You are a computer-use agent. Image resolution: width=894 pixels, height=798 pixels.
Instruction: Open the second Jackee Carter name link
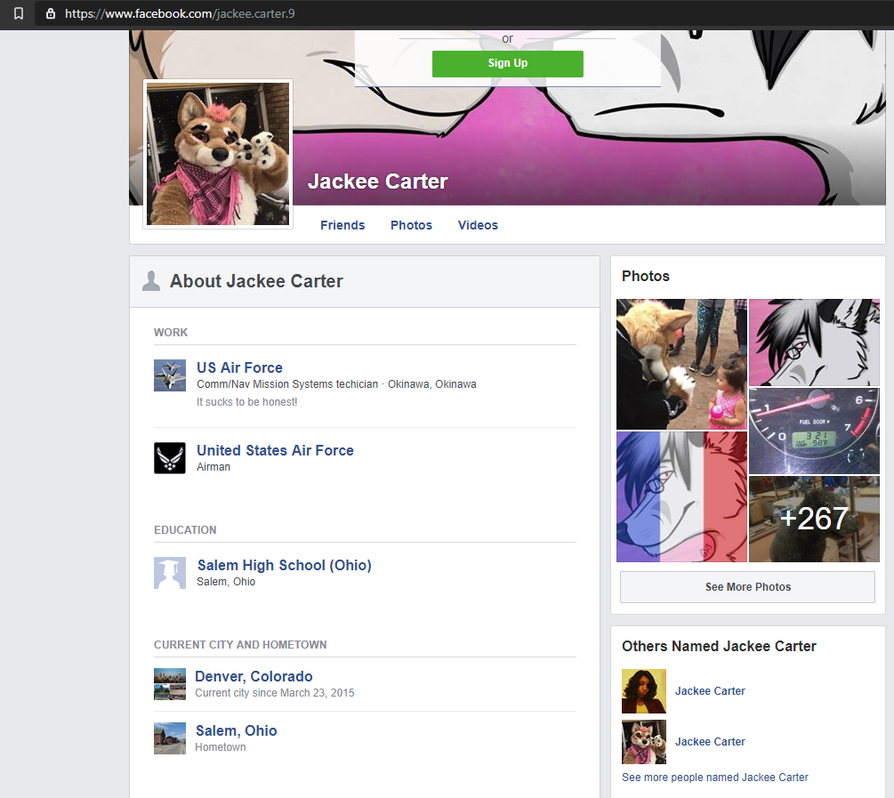(x=710, y=742)
